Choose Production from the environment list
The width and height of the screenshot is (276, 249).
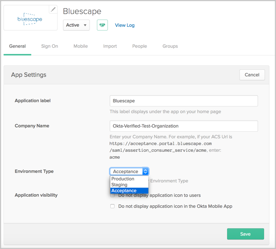pyautogui.click(x=123, y=179)
